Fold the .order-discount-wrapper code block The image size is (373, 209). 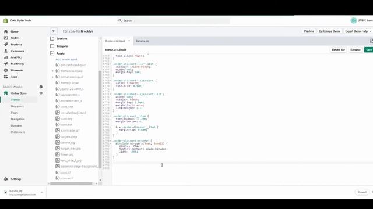111,140
